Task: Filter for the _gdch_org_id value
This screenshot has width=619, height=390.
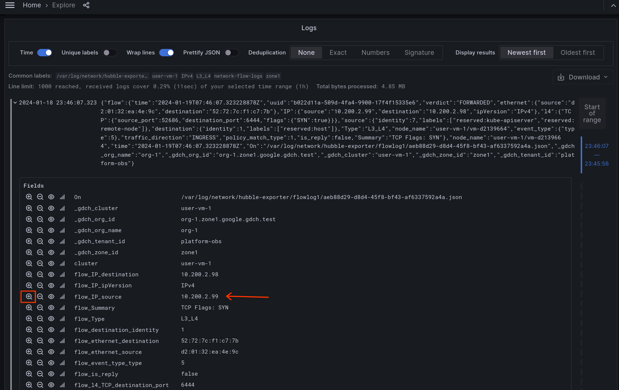Action: click(29, 219)
